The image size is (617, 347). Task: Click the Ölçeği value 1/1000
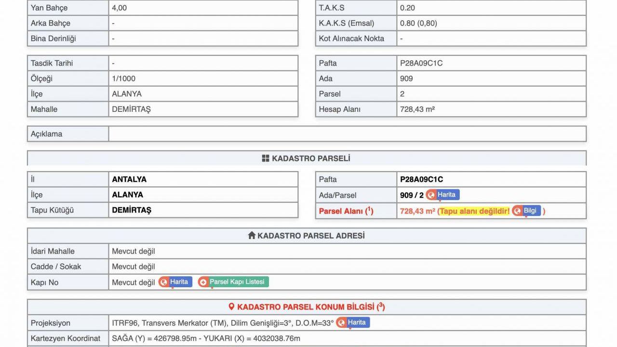point(123,79)
